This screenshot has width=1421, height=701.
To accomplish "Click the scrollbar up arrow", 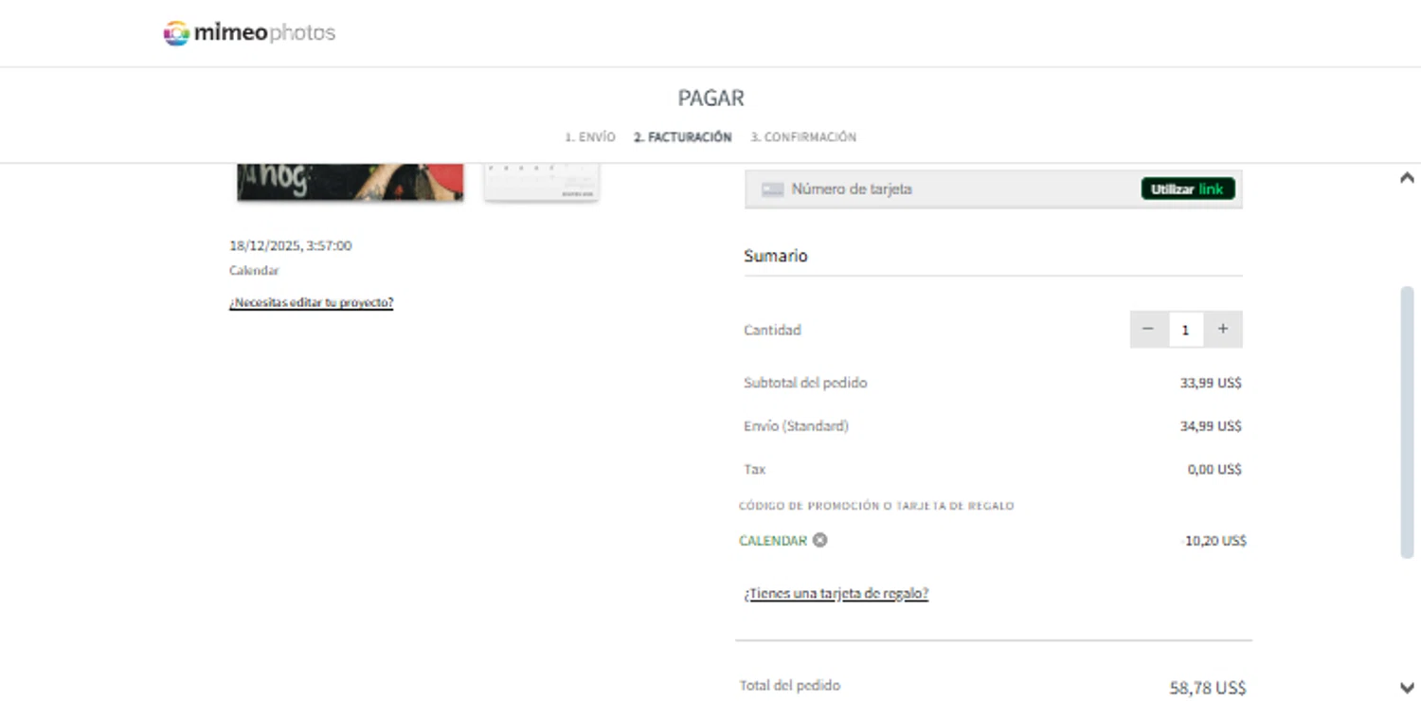I will pos(1407,177).
